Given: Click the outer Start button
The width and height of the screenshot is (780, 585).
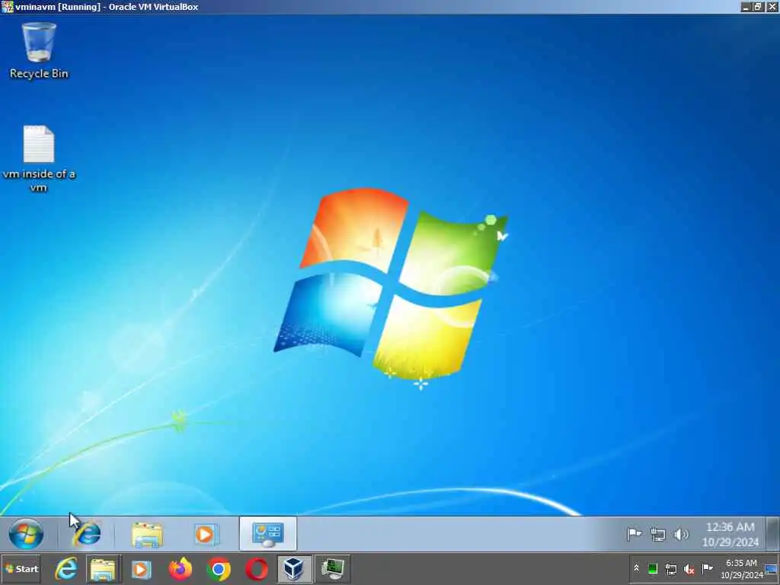Looking at the screenshot, I should 21,569.
